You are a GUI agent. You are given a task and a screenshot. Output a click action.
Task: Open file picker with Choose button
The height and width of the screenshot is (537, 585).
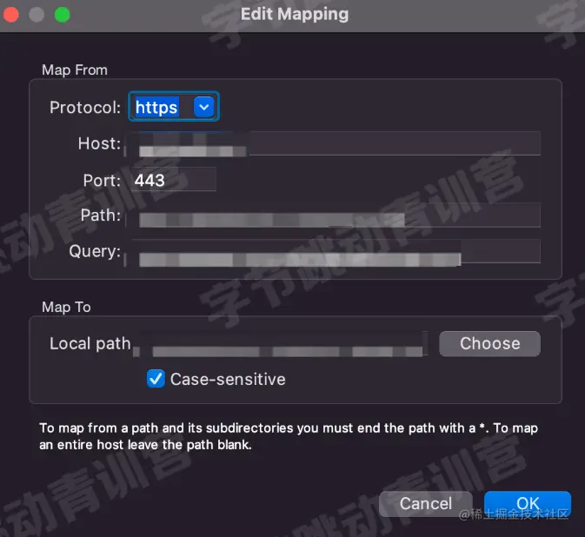click(489, 343)
